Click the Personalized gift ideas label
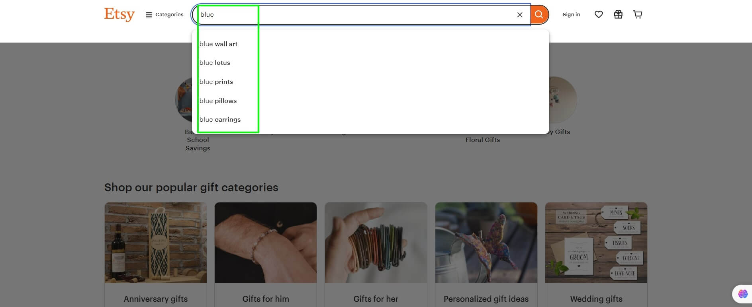Viewport: 752px width, 307px height. pos(486,299)
